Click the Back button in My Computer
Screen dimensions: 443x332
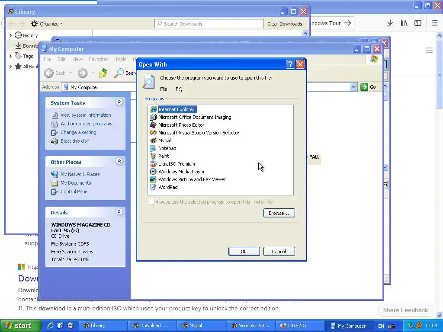(55, 73)
